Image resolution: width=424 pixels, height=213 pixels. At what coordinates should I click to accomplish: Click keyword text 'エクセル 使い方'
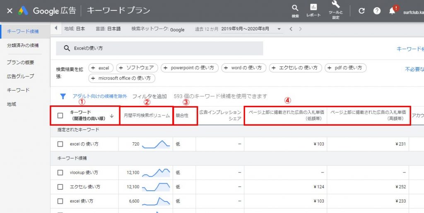[x=85, y=187]
